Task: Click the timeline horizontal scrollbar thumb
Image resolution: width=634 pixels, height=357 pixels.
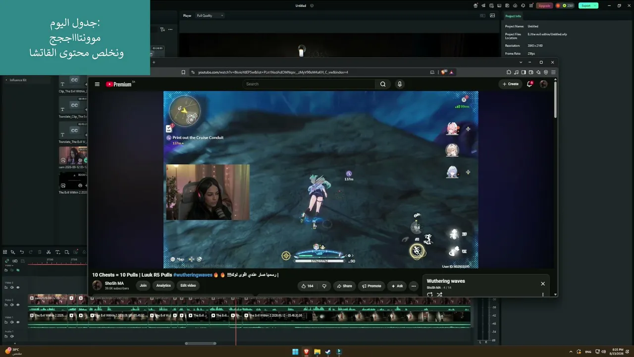Action: point(201,343)
